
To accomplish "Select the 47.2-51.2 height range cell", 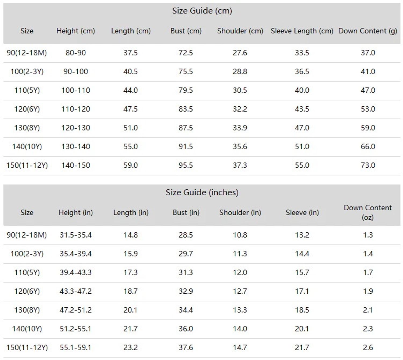I will tap(75, 310).
